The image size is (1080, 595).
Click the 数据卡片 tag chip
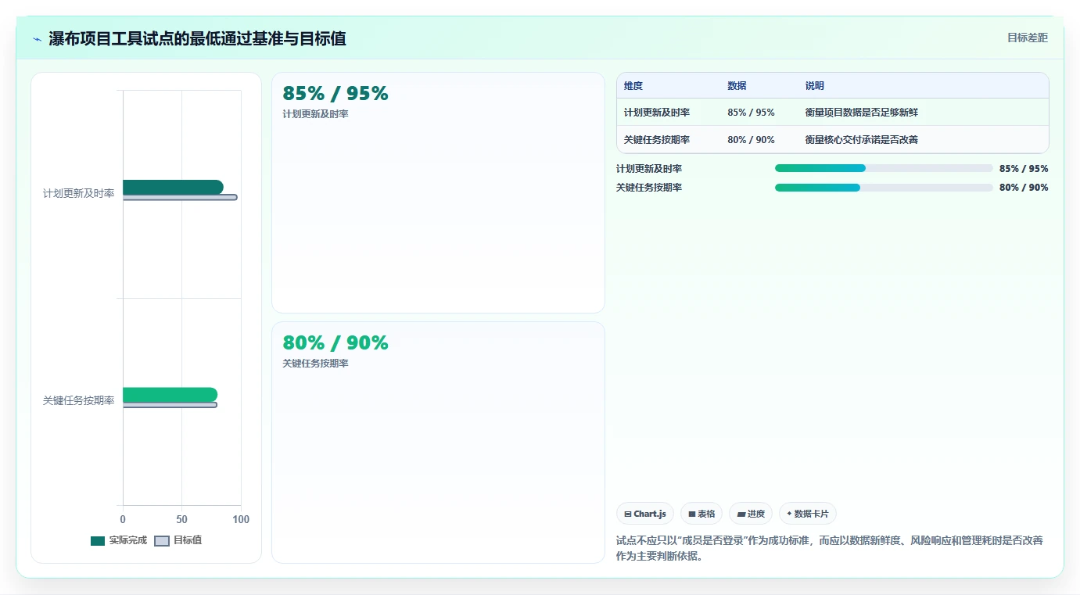(x=808, y=514)
